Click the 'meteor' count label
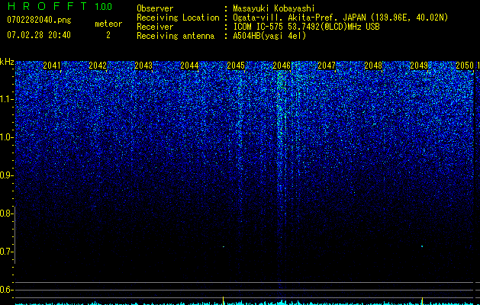 point(108,24)
